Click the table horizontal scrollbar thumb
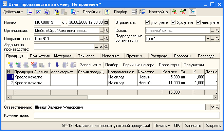Screen dimensions: 224x131 [49, 97]
